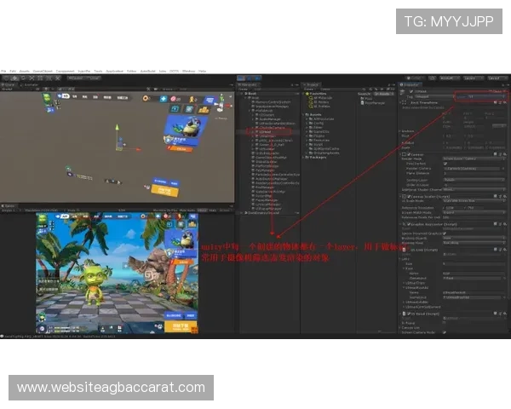Open the Screen Match Mode dropdown

click(474, 212)
